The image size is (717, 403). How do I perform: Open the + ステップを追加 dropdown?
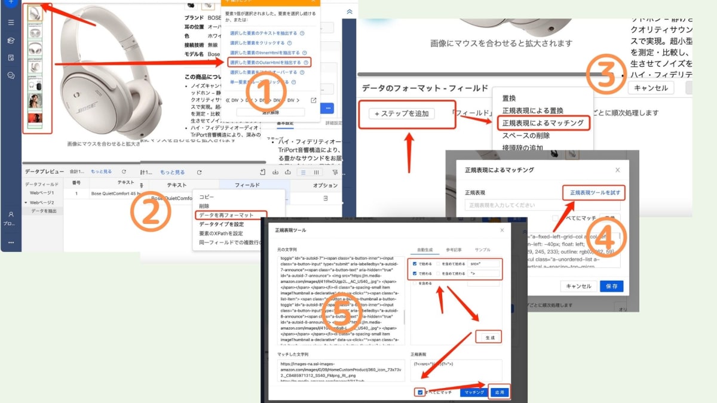pos(402,113)
